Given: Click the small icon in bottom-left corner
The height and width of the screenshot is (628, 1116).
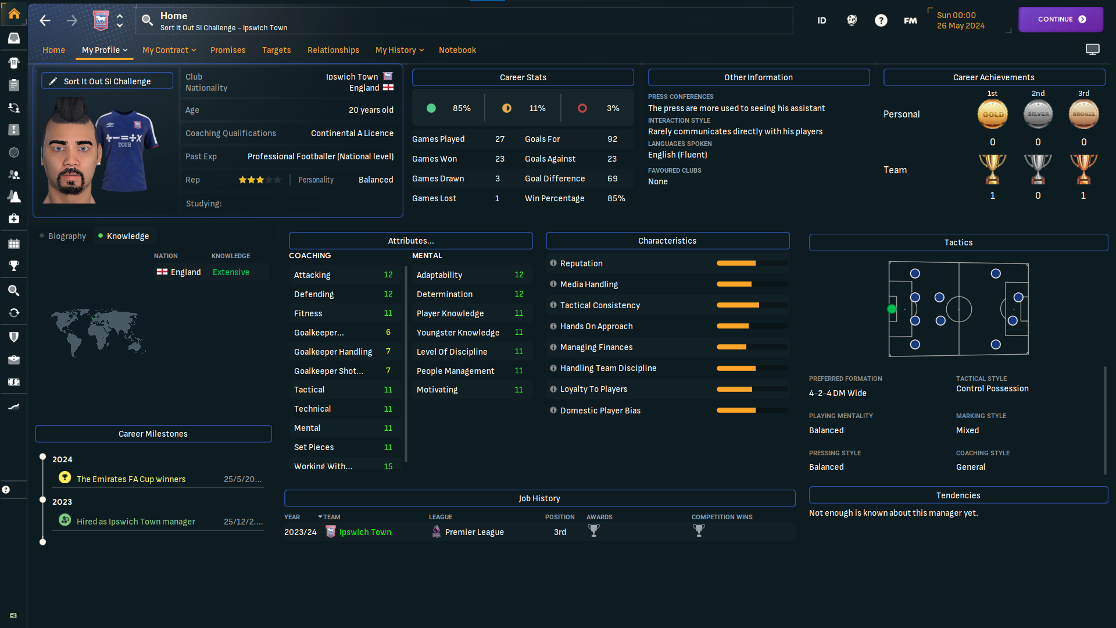Looking at the screenshot, I should point(13,615).
